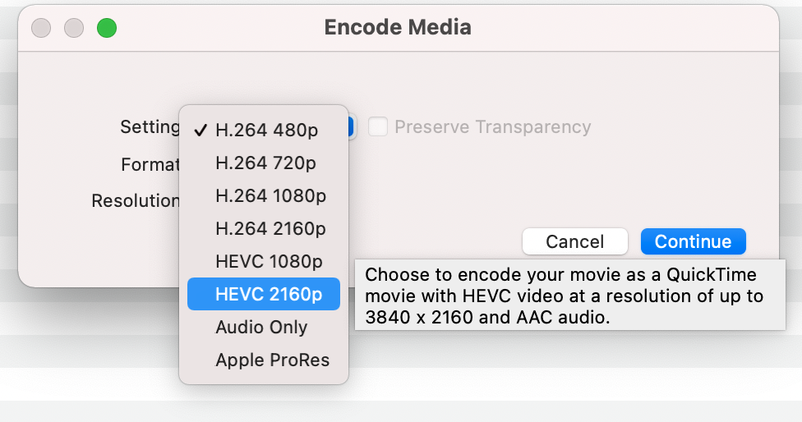Click the gray minimize window button
Screen dimensions: 802x422
74,28
